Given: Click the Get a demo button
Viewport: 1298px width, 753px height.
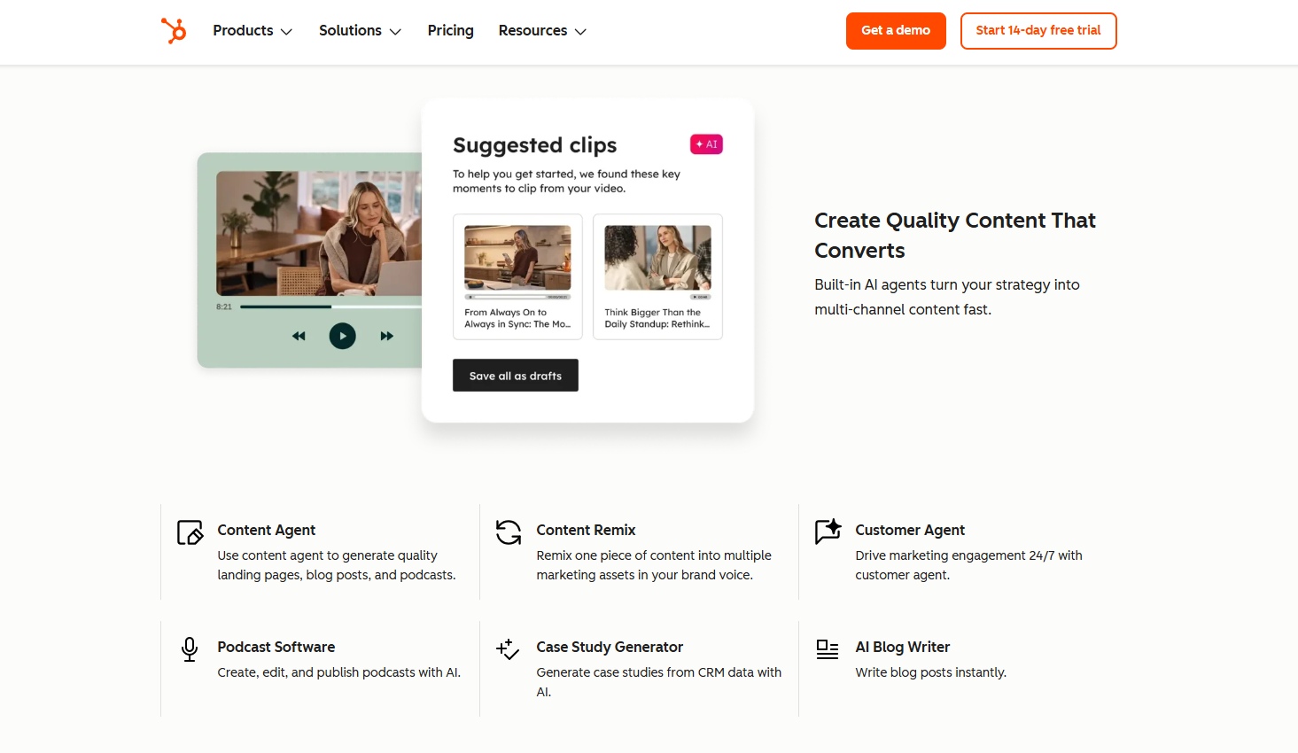Looking at the screenshot, I should [896, 30].
